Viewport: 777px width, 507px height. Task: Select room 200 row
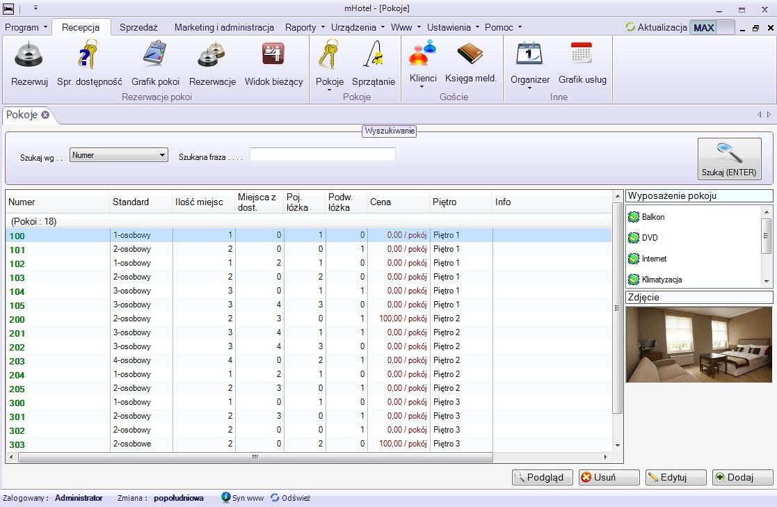(309, 319)
